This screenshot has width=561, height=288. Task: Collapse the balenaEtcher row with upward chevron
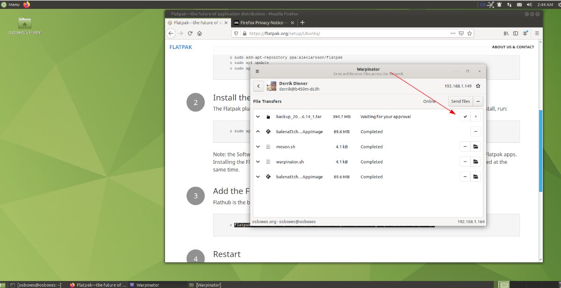point(258,132)
